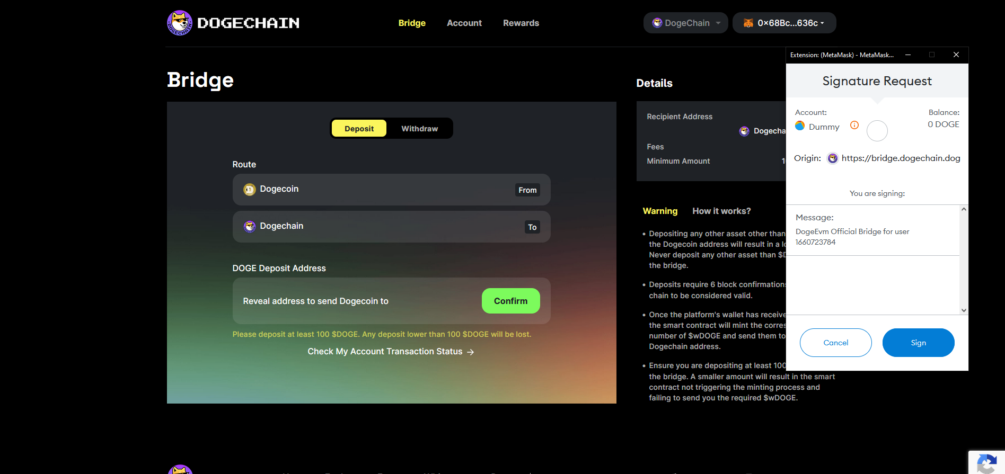Click the minimum 100 $DOGE deposit warning text
This screenshot has height=474, width=1005.
coord(382,334)
